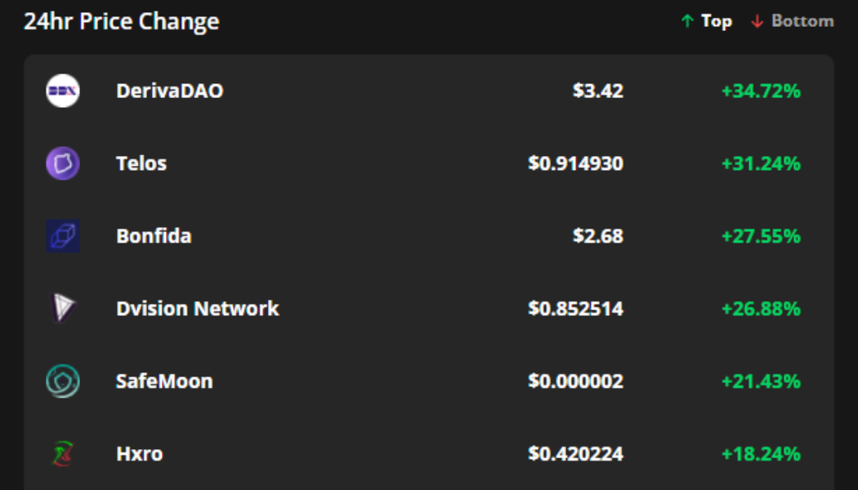Click SafeMoon's +21.43% change value
858x490 pixels.
[760, 381]
